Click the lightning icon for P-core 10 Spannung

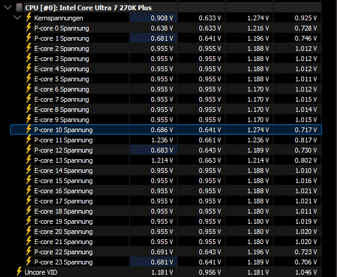[x=29, y=129]
